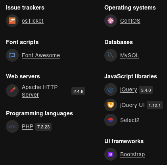Click the PHP logo icon

12,126
